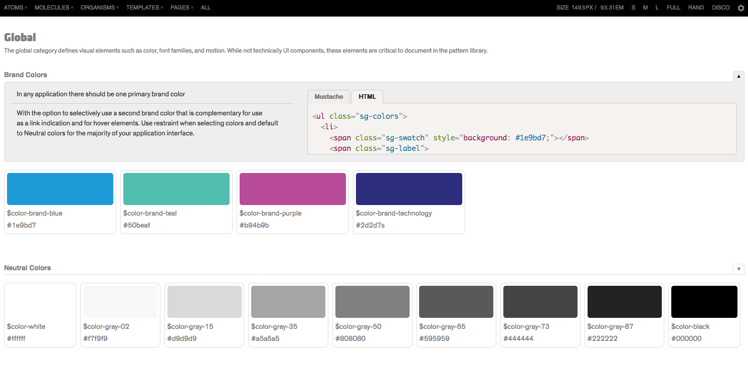The image size is (748, 370).
Task: Select the brand blue color swatch
Action: [60, 189]
